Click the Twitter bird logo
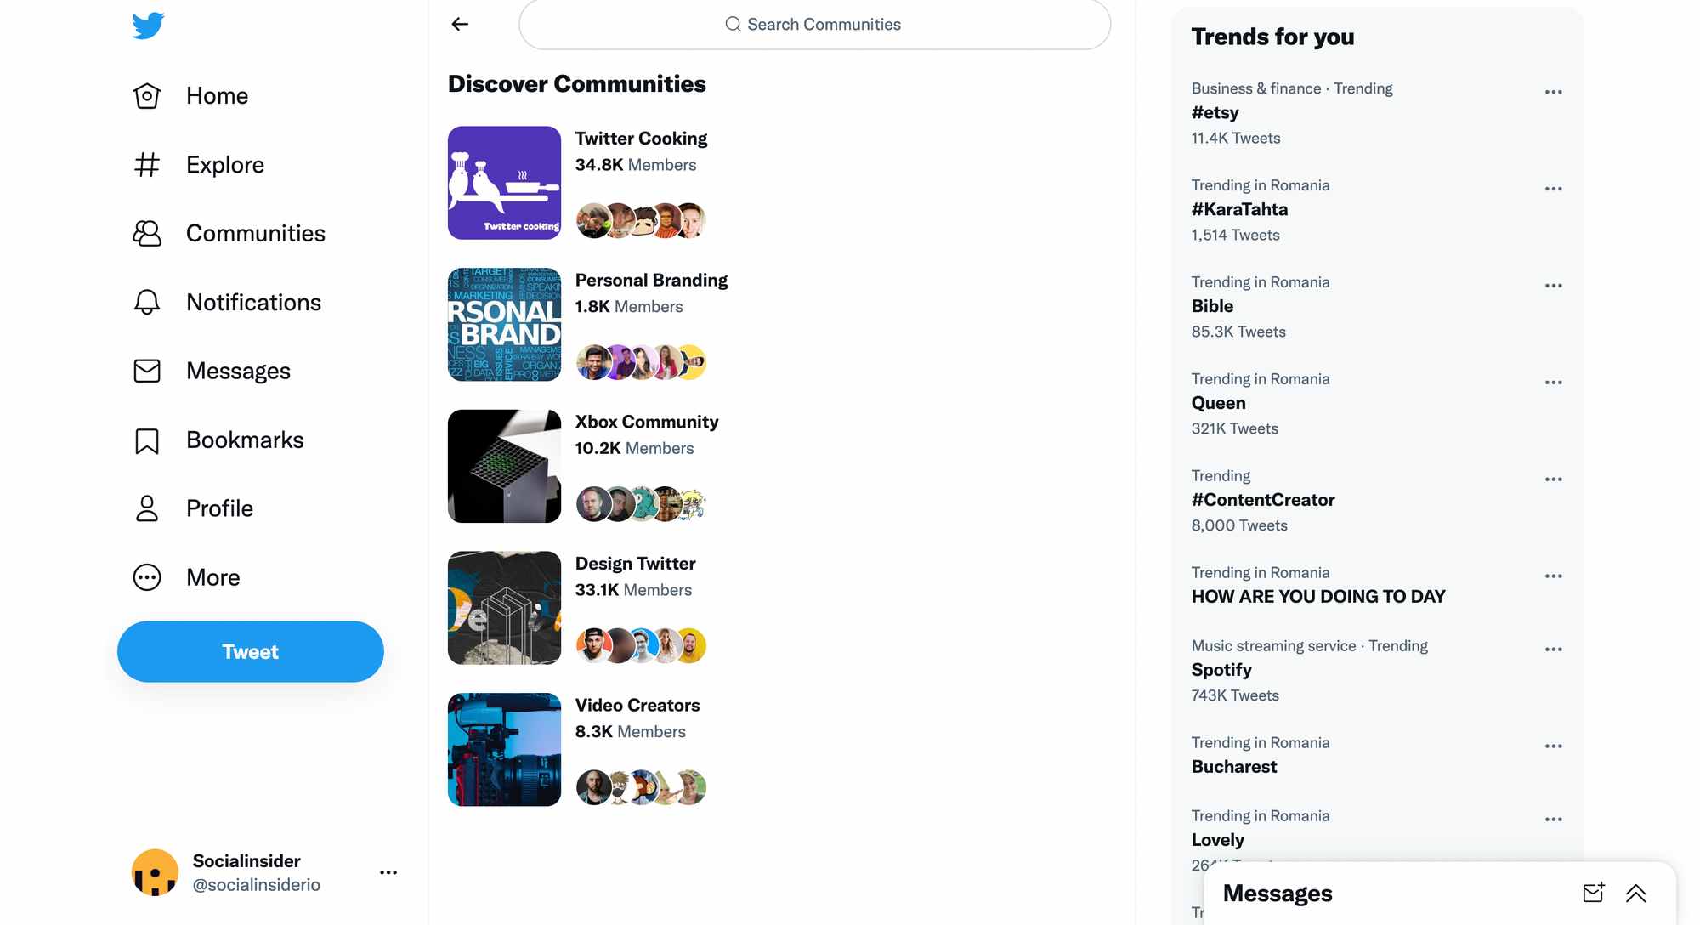 (x=148, y=25)
